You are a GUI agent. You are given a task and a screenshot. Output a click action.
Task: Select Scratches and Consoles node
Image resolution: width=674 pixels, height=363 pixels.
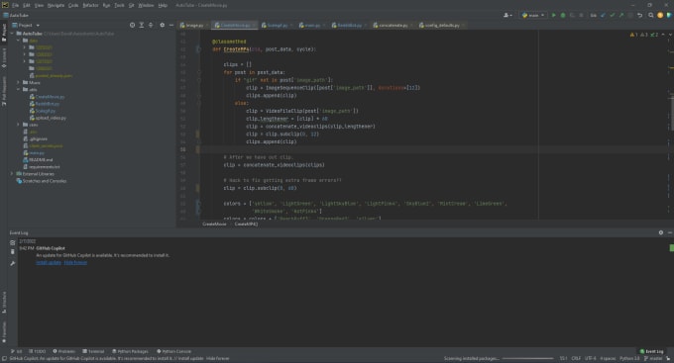(42, 181)
